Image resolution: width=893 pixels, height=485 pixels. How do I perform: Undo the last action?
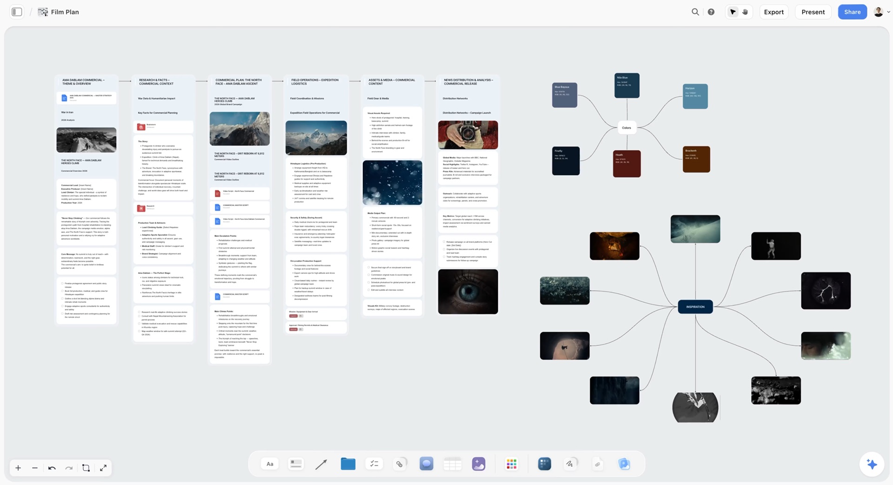coord(52,468)
